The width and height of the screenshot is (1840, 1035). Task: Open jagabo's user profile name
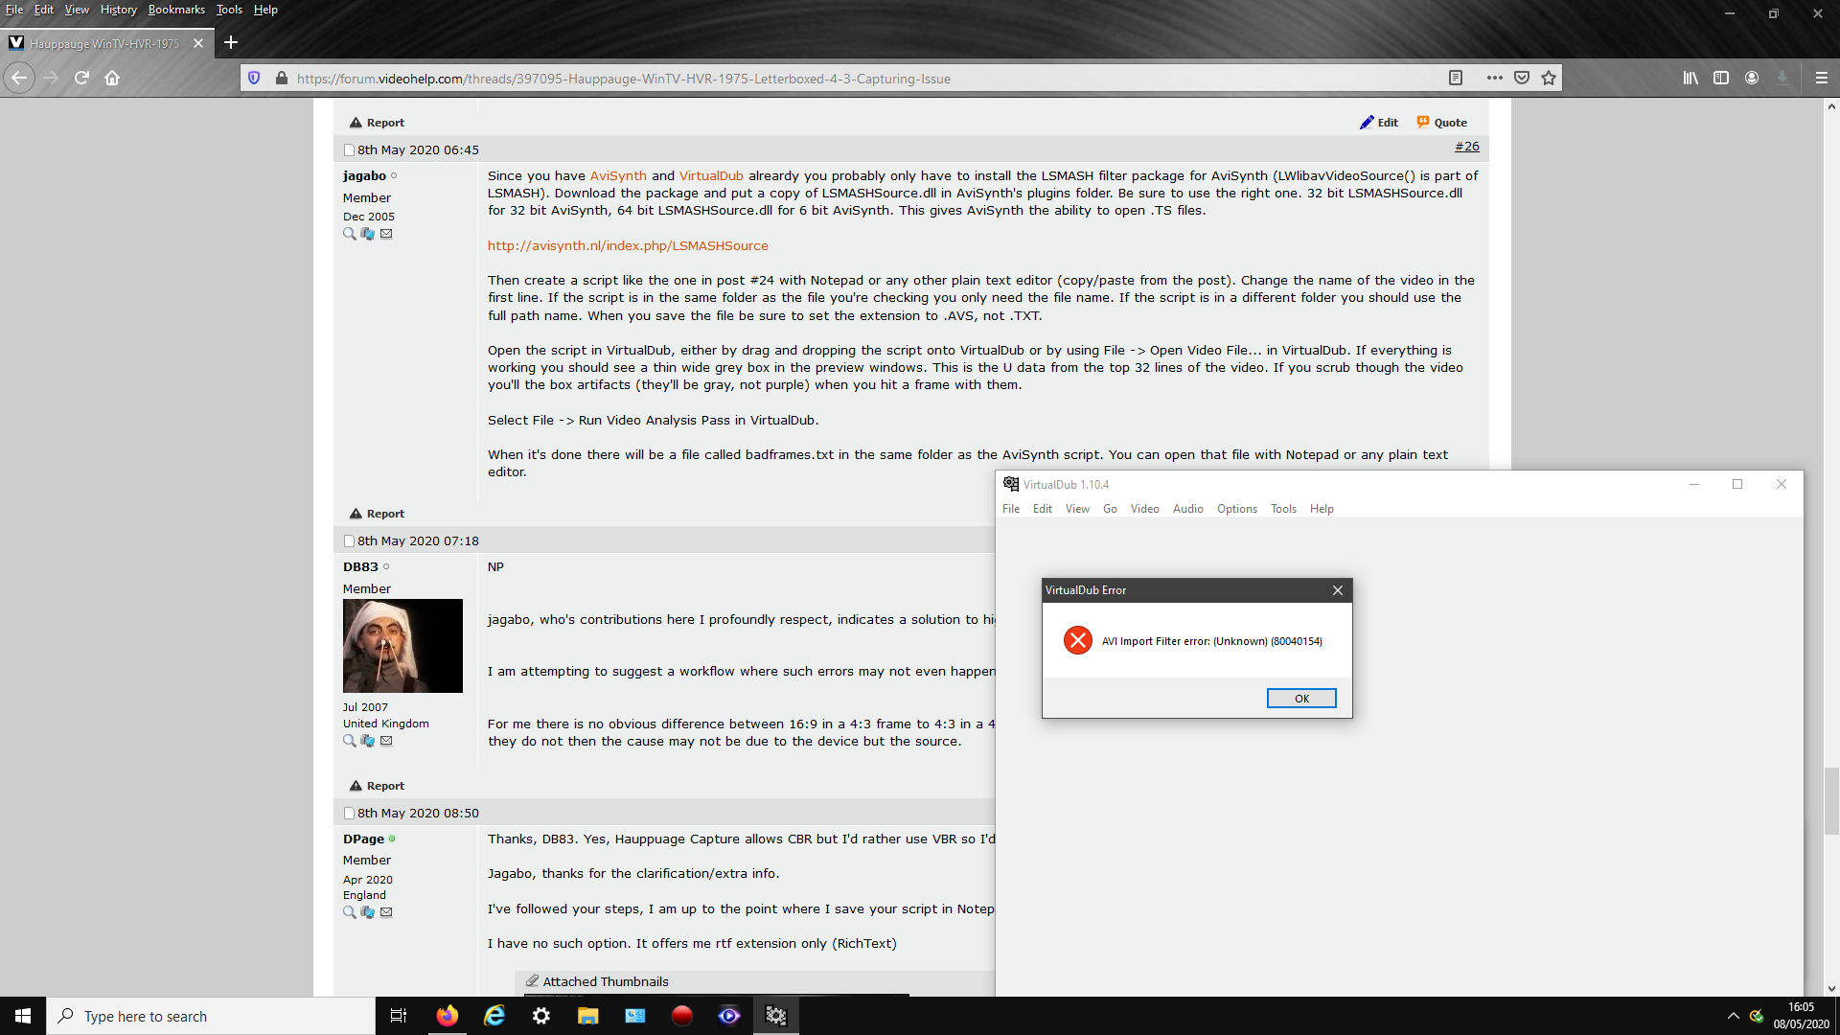tap(364, 175)
